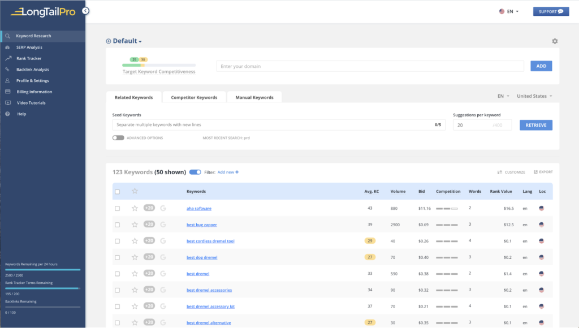Star the aha software keyword
This screenshot has height=328, width=579.
[x=135, y=208]
